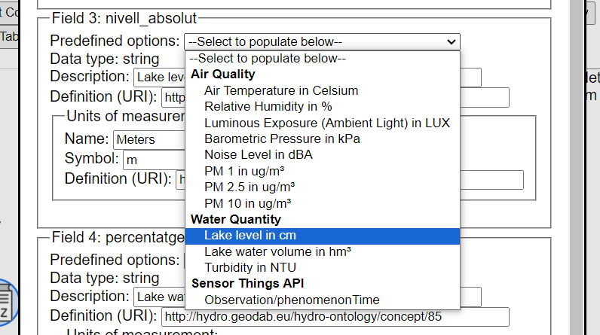The height and width of the screenshot is (335, 600).
Task: Click Field 4 Definition URI hydro-ontology field
Action: click(335, 317)
